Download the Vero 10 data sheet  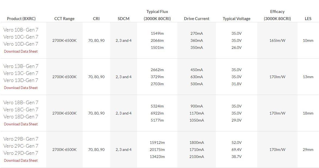point(21,51)
